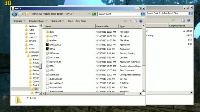Sort by the Date modified column header
The height and width of the screenshot is (112, 200).
click(x=107, y=26)
